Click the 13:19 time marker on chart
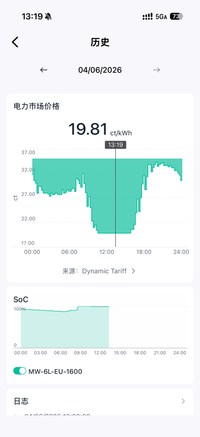Screen dimensions: 200x437 [x=115, y=145]
